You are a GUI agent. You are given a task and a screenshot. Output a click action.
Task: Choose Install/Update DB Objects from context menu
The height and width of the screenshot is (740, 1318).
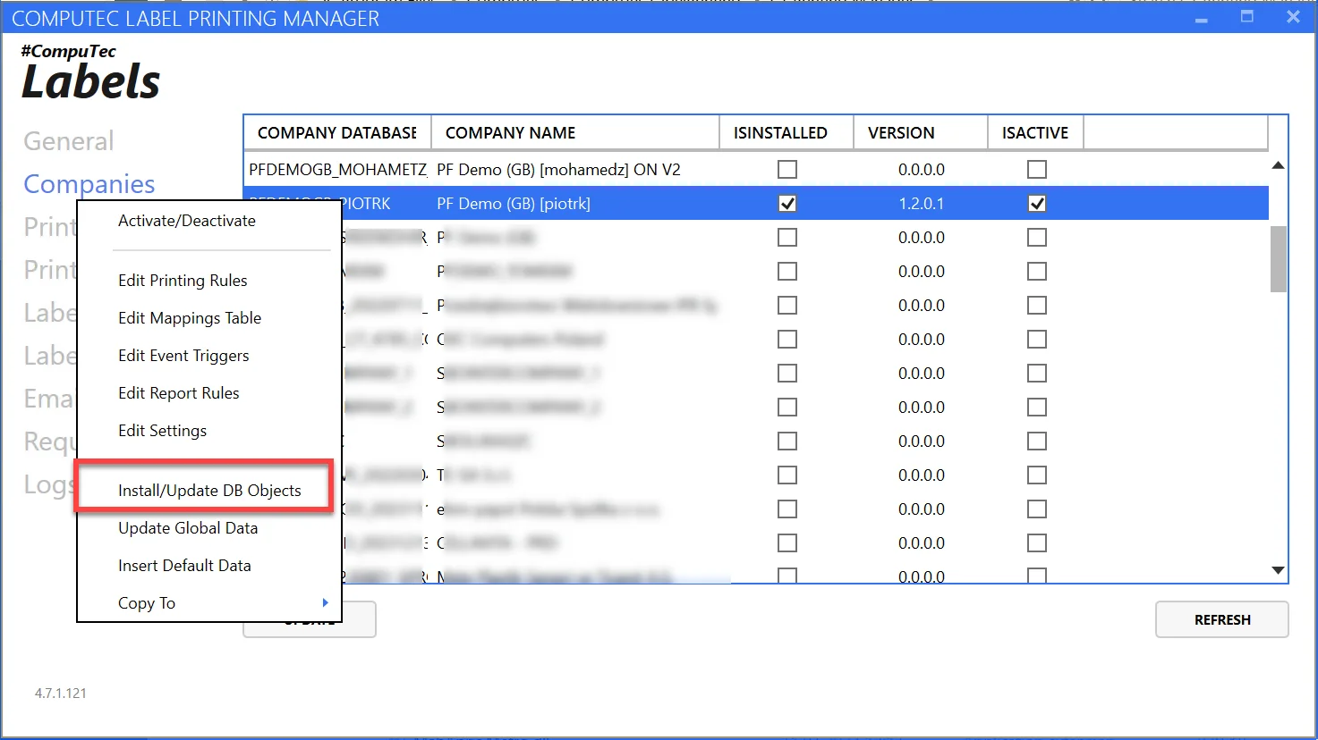(209, 491)
